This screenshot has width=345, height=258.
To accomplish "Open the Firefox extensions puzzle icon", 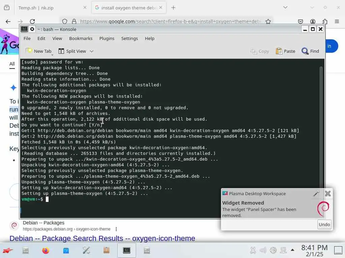I will (325, 21).
